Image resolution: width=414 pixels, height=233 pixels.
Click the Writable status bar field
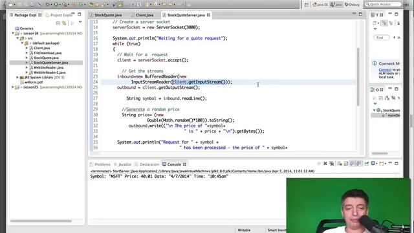244,230
